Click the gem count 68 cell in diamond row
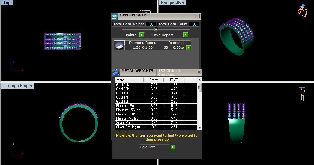Image resolution: width=314 pixels, height=165 pixels. click(166, 47)
